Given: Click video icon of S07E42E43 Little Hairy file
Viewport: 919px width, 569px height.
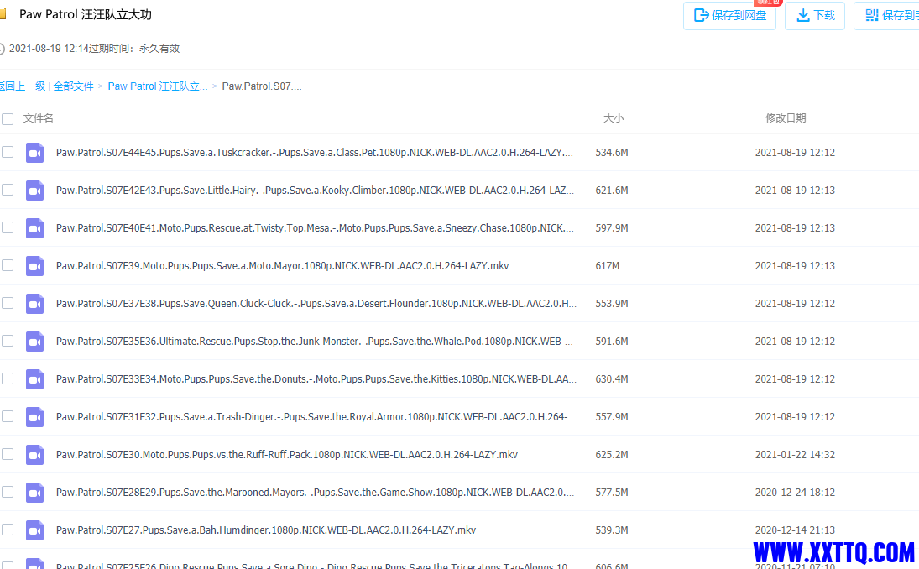Looking at the screenshot, I should [x=34, y=191].
